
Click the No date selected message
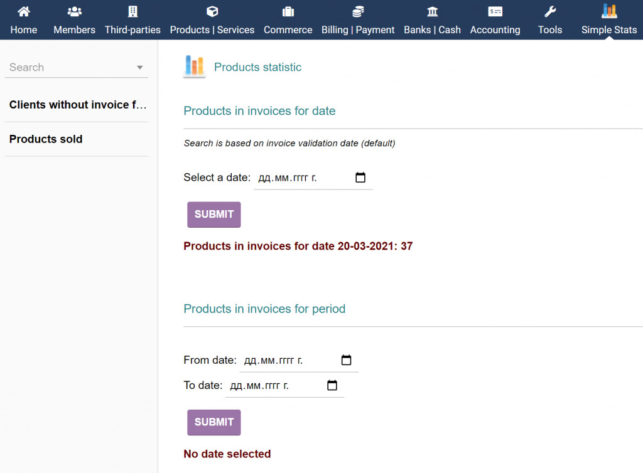(x=227, y=454)
